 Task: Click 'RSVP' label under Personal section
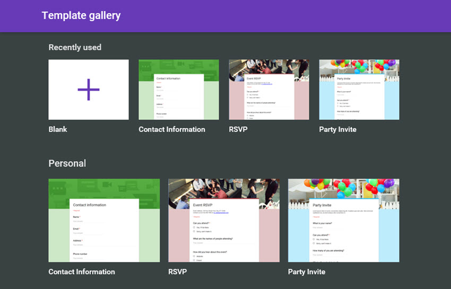[x=177, y=272]
